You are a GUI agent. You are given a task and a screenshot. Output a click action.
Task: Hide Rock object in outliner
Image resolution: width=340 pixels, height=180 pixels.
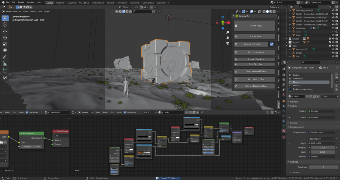click(x=333, y=35)
